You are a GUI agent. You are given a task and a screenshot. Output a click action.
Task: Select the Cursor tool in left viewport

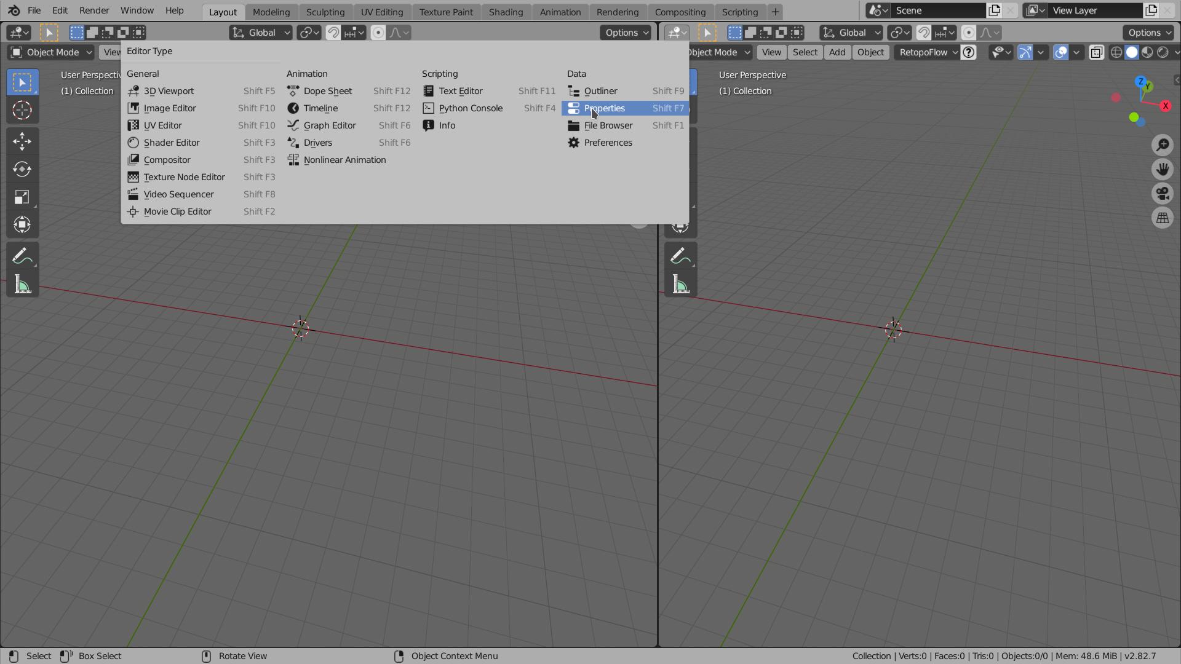22,110
